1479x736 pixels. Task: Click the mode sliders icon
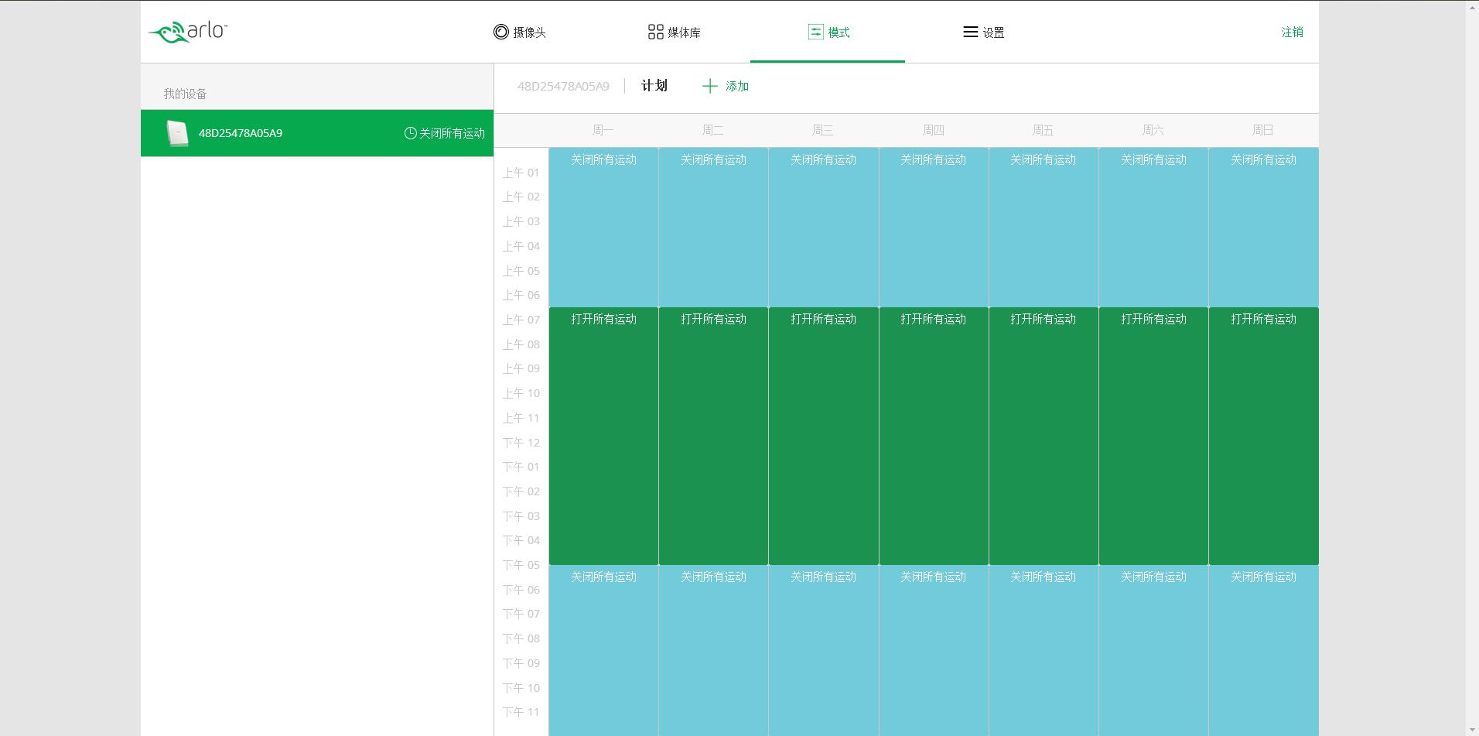[x=815, y=32]
